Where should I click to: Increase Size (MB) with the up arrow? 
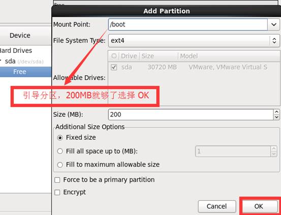tap(276, 112)
